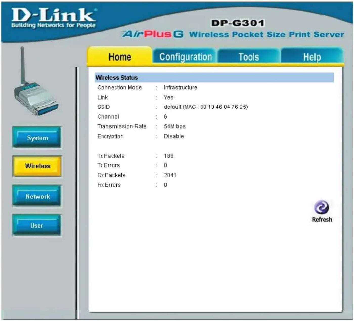Open the Network sidebar button
The width and height of the screenshot is (354, 321).
click(x=37, y=196)
